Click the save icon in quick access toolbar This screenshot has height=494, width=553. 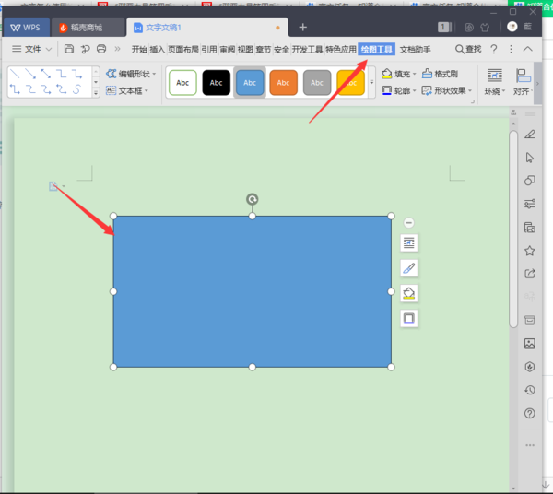pos(69,49)
